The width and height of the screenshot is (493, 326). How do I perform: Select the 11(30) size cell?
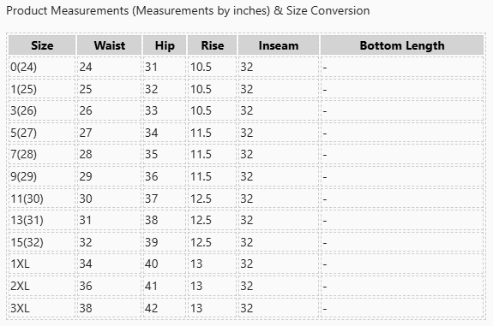click(x=42, y=199)
